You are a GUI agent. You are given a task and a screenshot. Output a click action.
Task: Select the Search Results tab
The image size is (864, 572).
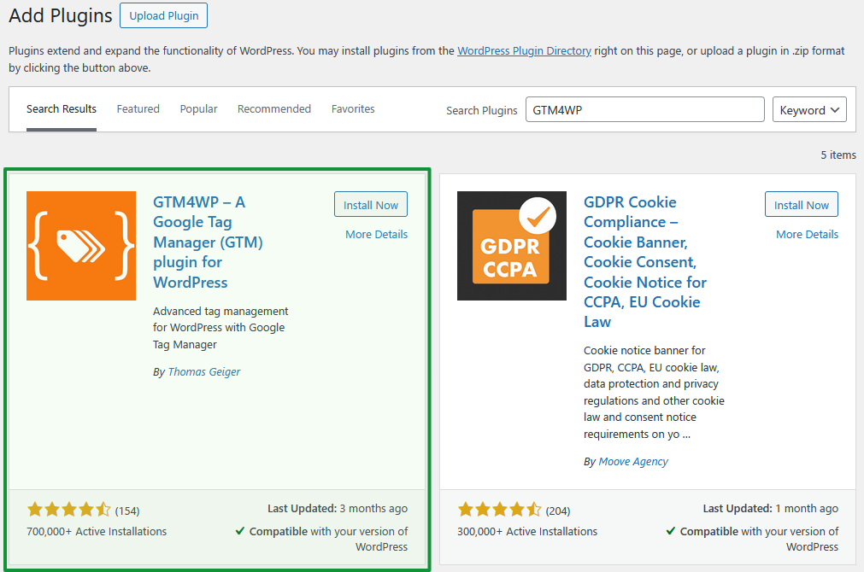[x=62, y=109]
